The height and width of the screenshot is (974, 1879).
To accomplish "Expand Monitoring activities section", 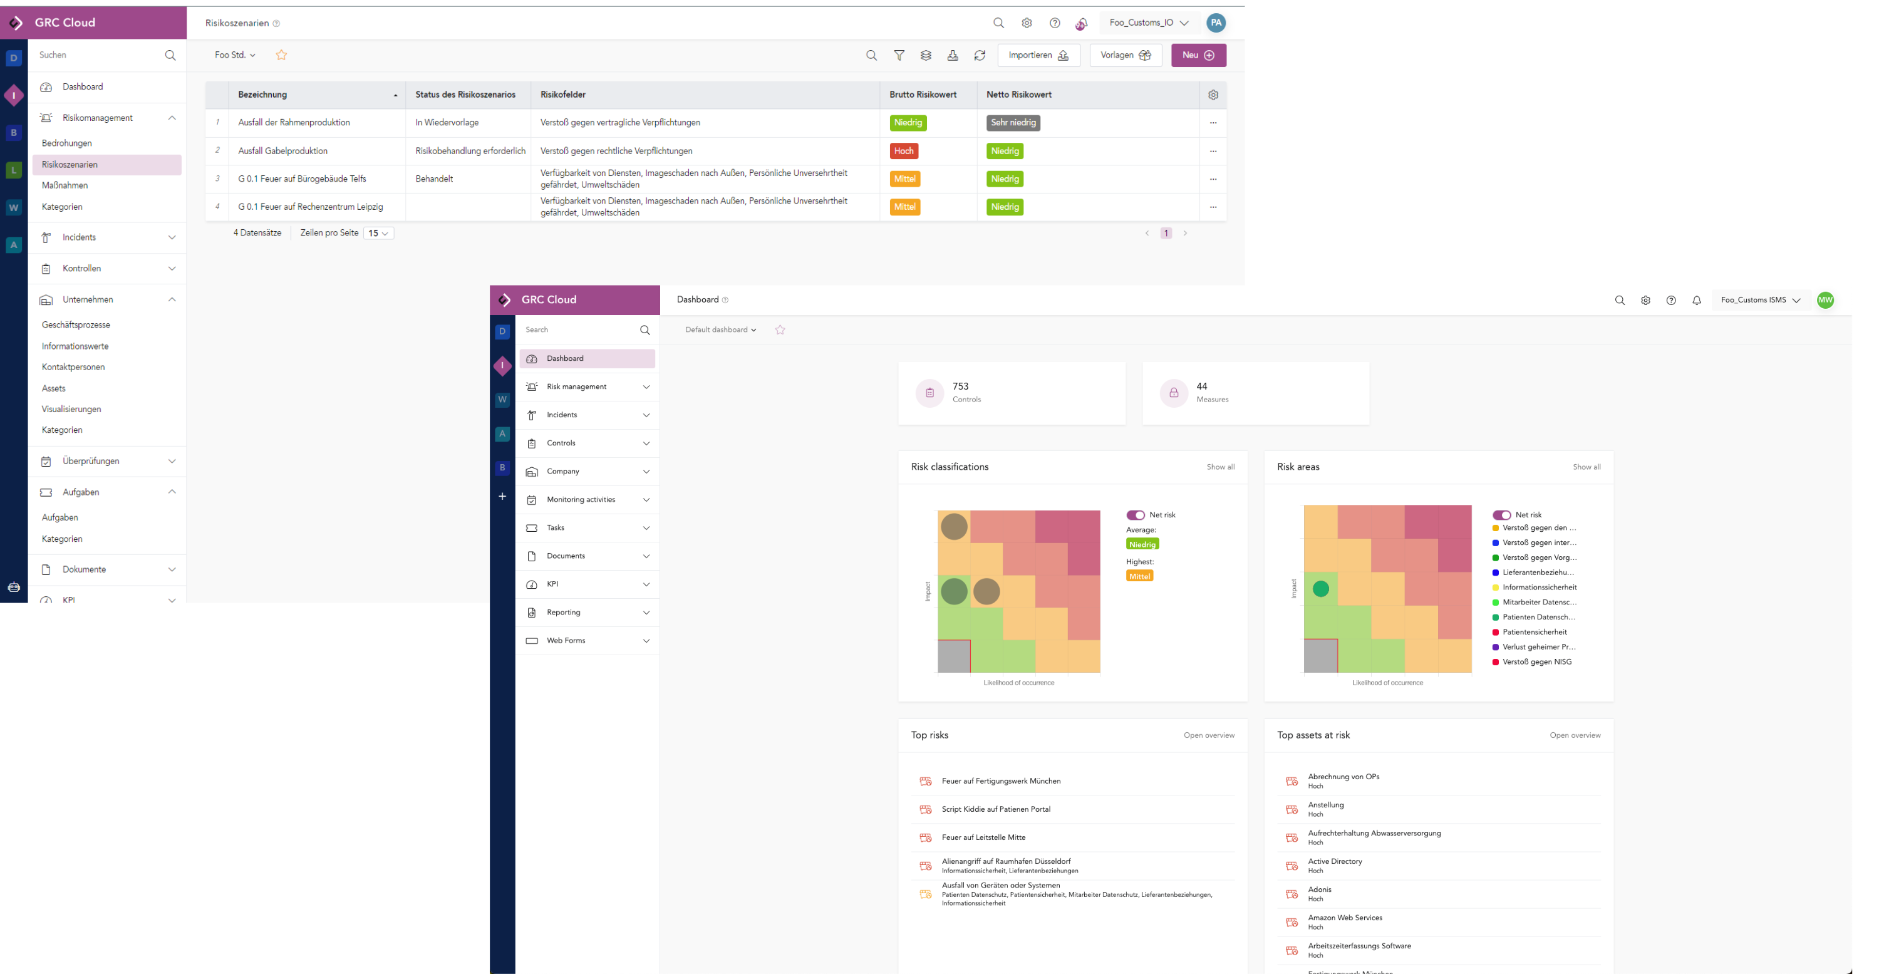I will (588, 500).
